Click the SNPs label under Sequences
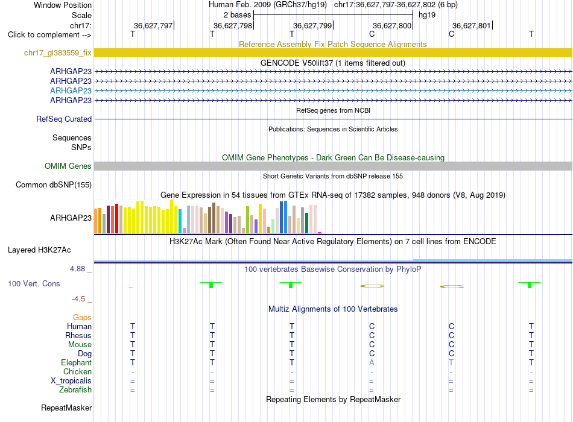Screen dimensions: 573x422 [x=81, y=147]
